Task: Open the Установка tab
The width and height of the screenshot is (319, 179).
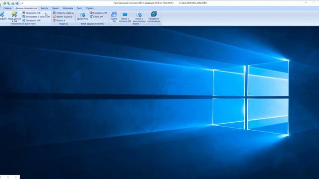Action: coord(68,8)
